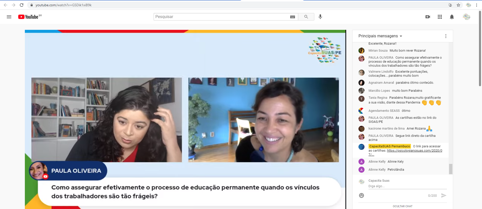
Task: Click the send message arrow in chat
Action: click(444, 195)
